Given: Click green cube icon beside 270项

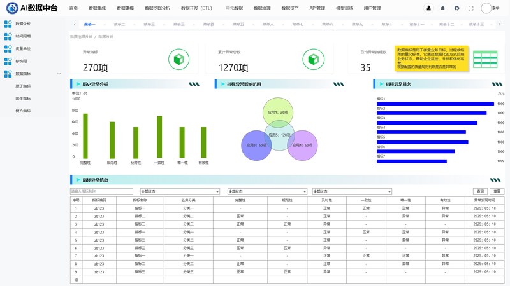Looking at the screenshot, I should coord(179,59).
